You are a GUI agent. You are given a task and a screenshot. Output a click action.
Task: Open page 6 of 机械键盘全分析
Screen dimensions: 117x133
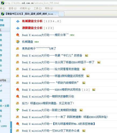click(58, 21)
